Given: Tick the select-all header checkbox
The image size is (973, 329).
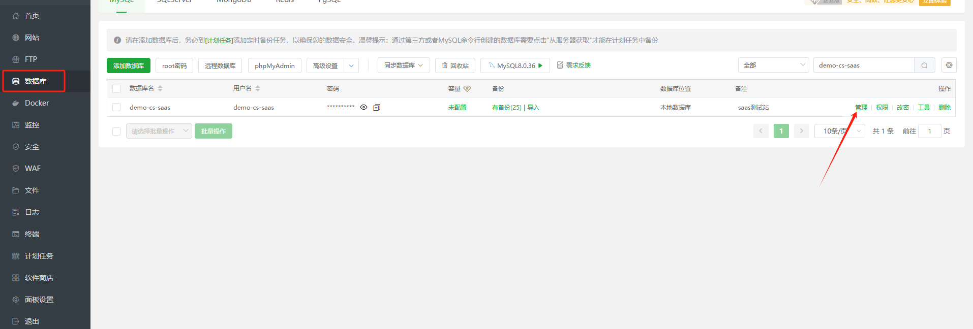Looking at the screenshot, I should coord(116,89).
